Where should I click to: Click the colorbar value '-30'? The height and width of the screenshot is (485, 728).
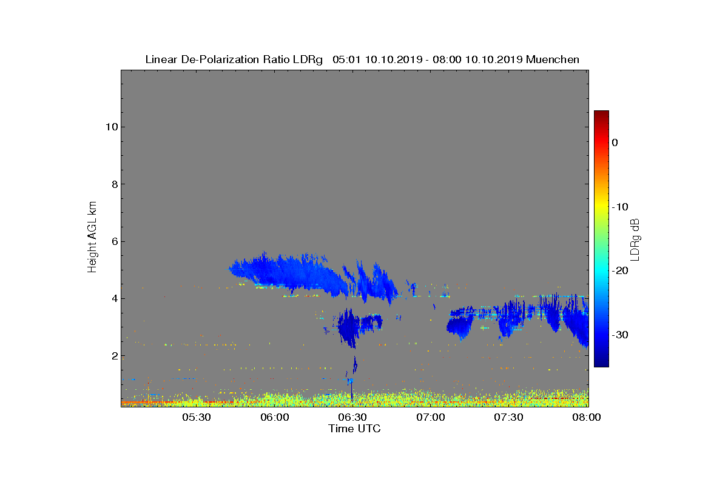620,335
